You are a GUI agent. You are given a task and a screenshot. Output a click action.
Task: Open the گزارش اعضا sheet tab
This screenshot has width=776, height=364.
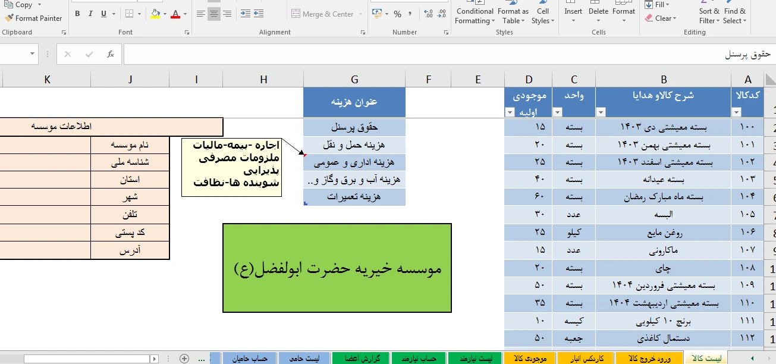[360, 358]
